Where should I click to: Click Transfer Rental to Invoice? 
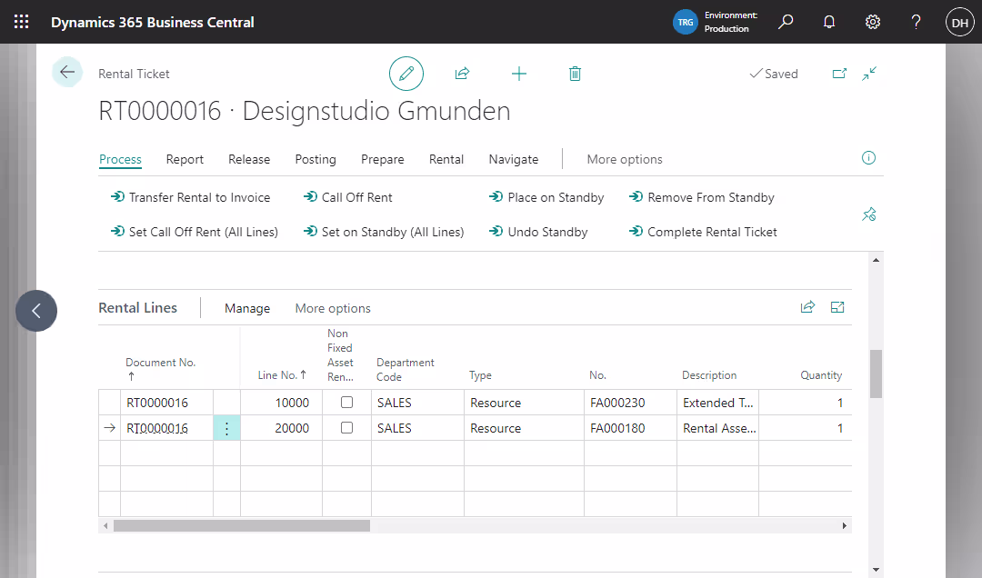191,197
